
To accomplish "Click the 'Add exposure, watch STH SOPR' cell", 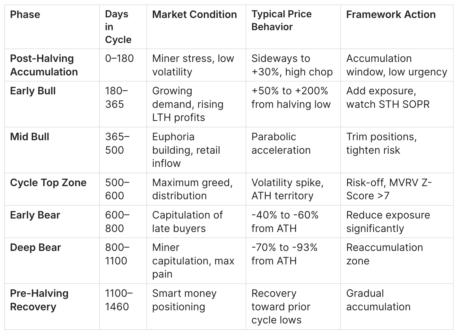I will [x=387, y=98].
